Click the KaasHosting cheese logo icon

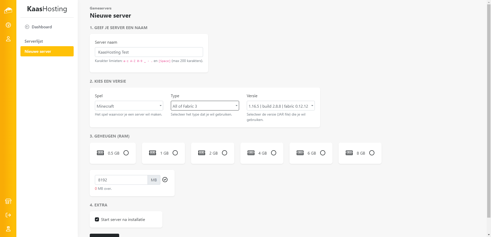pos(8,10)
